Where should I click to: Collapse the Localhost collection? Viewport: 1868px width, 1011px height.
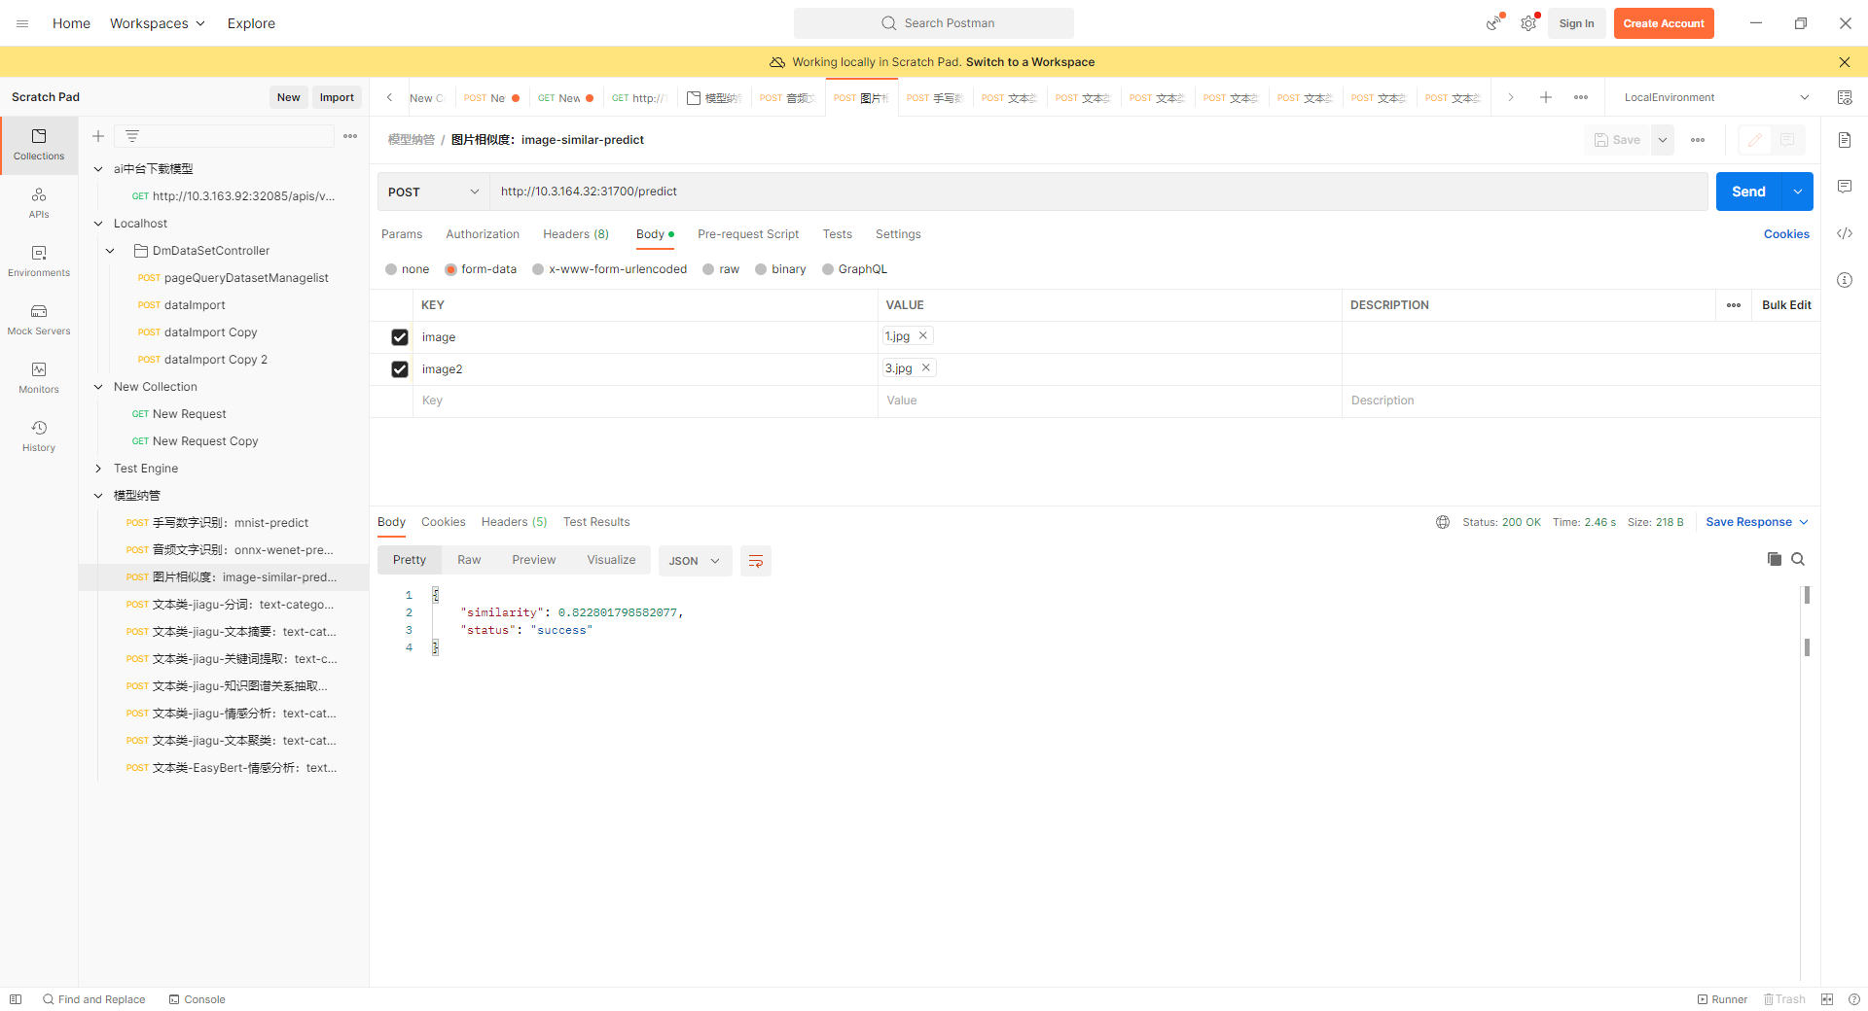pos(98,224)
